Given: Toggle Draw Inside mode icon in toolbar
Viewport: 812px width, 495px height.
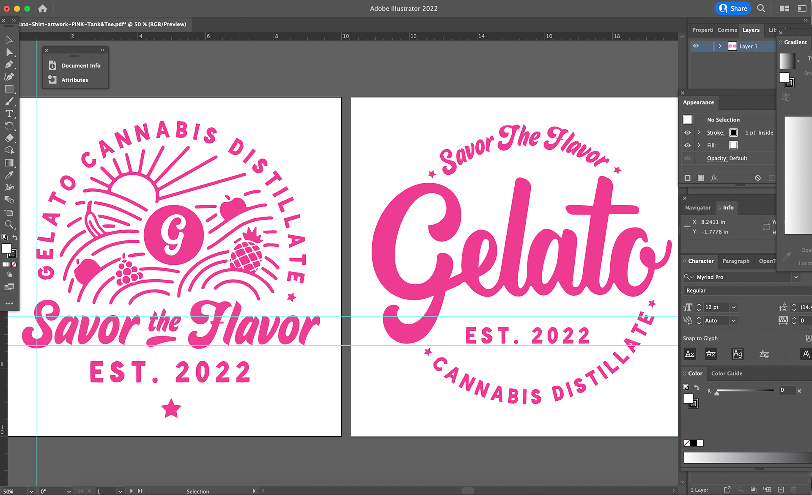Looking at the screenshot, I should click(9, 275).
